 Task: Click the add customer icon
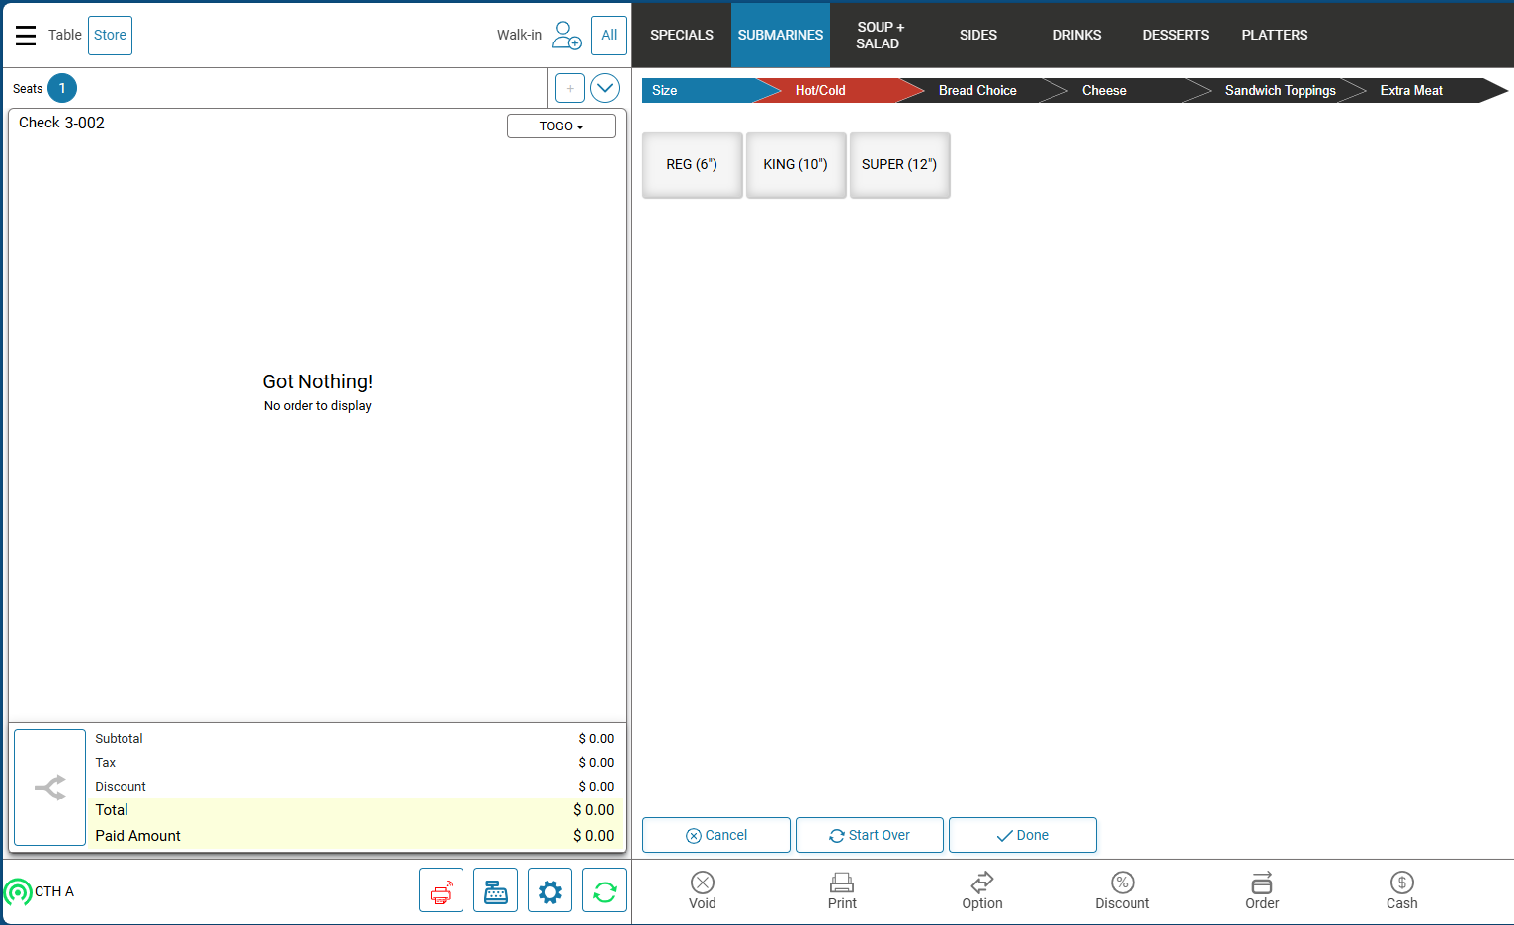566,36
